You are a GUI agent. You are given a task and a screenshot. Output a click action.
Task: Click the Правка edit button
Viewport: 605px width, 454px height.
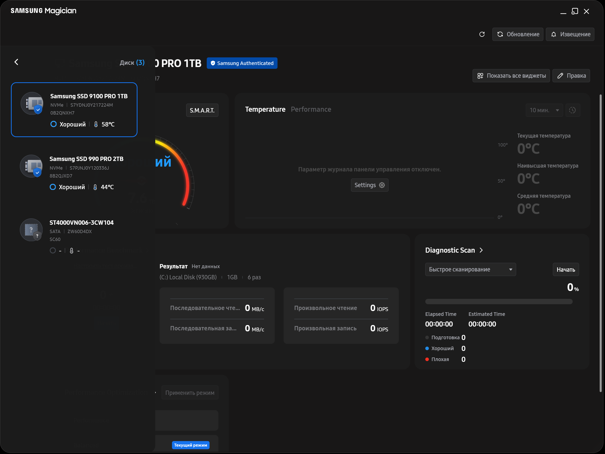571,76
